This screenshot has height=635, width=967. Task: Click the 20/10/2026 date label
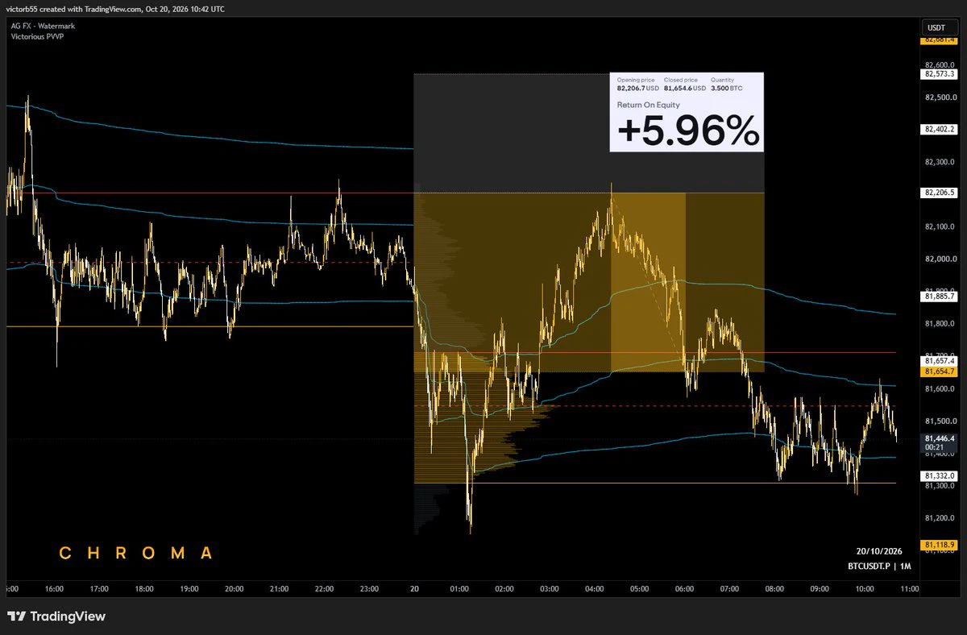(879, 551)
